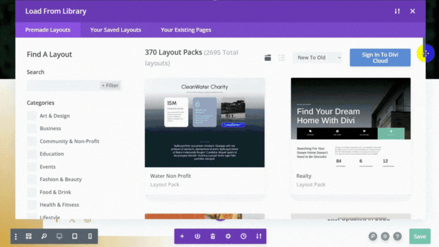Select zoom out view icon in bottom toolbar
Screen dimensions: 439x247
(x=44, y=237)
